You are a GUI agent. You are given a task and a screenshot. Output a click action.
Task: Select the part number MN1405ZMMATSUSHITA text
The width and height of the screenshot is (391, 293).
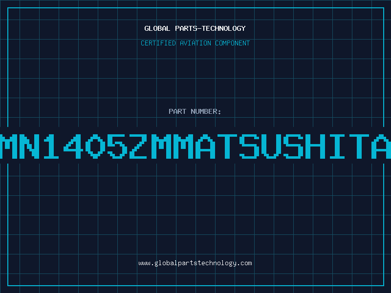tap(195, 146)
